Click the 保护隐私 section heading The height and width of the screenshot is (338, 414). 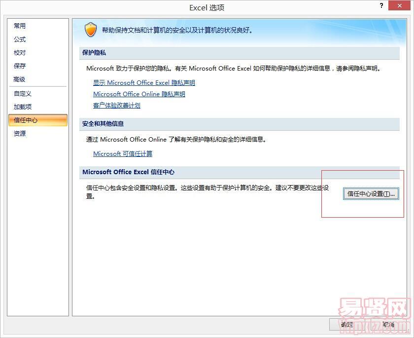tap(94, 53)
